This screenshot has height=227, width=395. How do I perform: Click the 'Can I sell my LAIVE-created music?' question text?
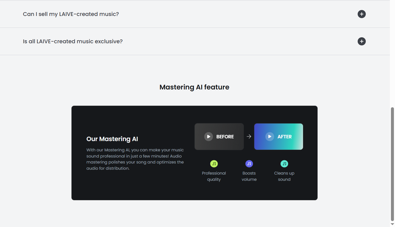[x=71, y=14]
